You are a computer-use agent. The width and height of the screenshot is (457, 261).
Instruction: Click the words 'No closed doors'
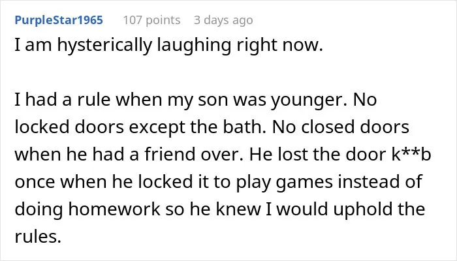pos(340,127)
